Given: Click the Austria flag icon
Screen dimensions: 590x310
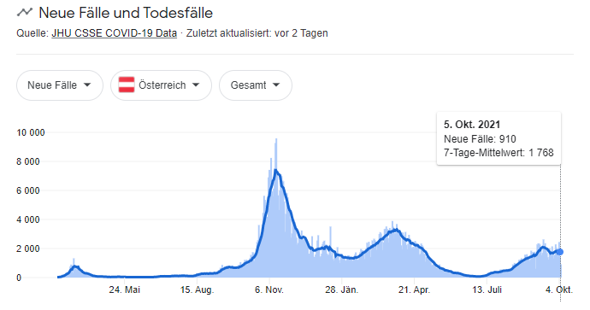Looking at the screenshot, I should coord(127,85).
